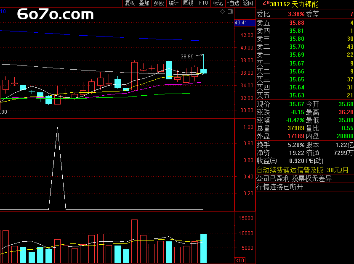The image size is (354, 264).
Task: Click the 行情连接已断开 status text
Action: pos(280,187)
